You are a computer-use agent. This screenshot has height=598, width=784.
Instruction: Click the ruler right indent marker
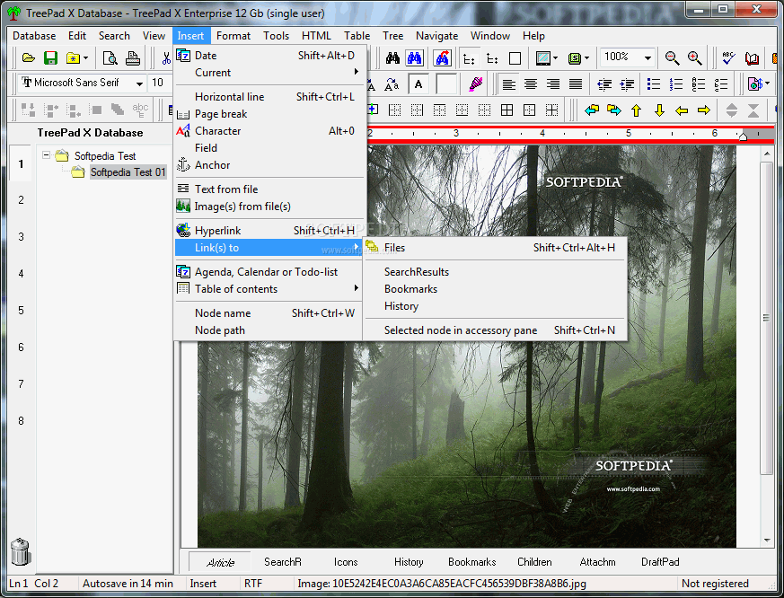tap(743, 136)
